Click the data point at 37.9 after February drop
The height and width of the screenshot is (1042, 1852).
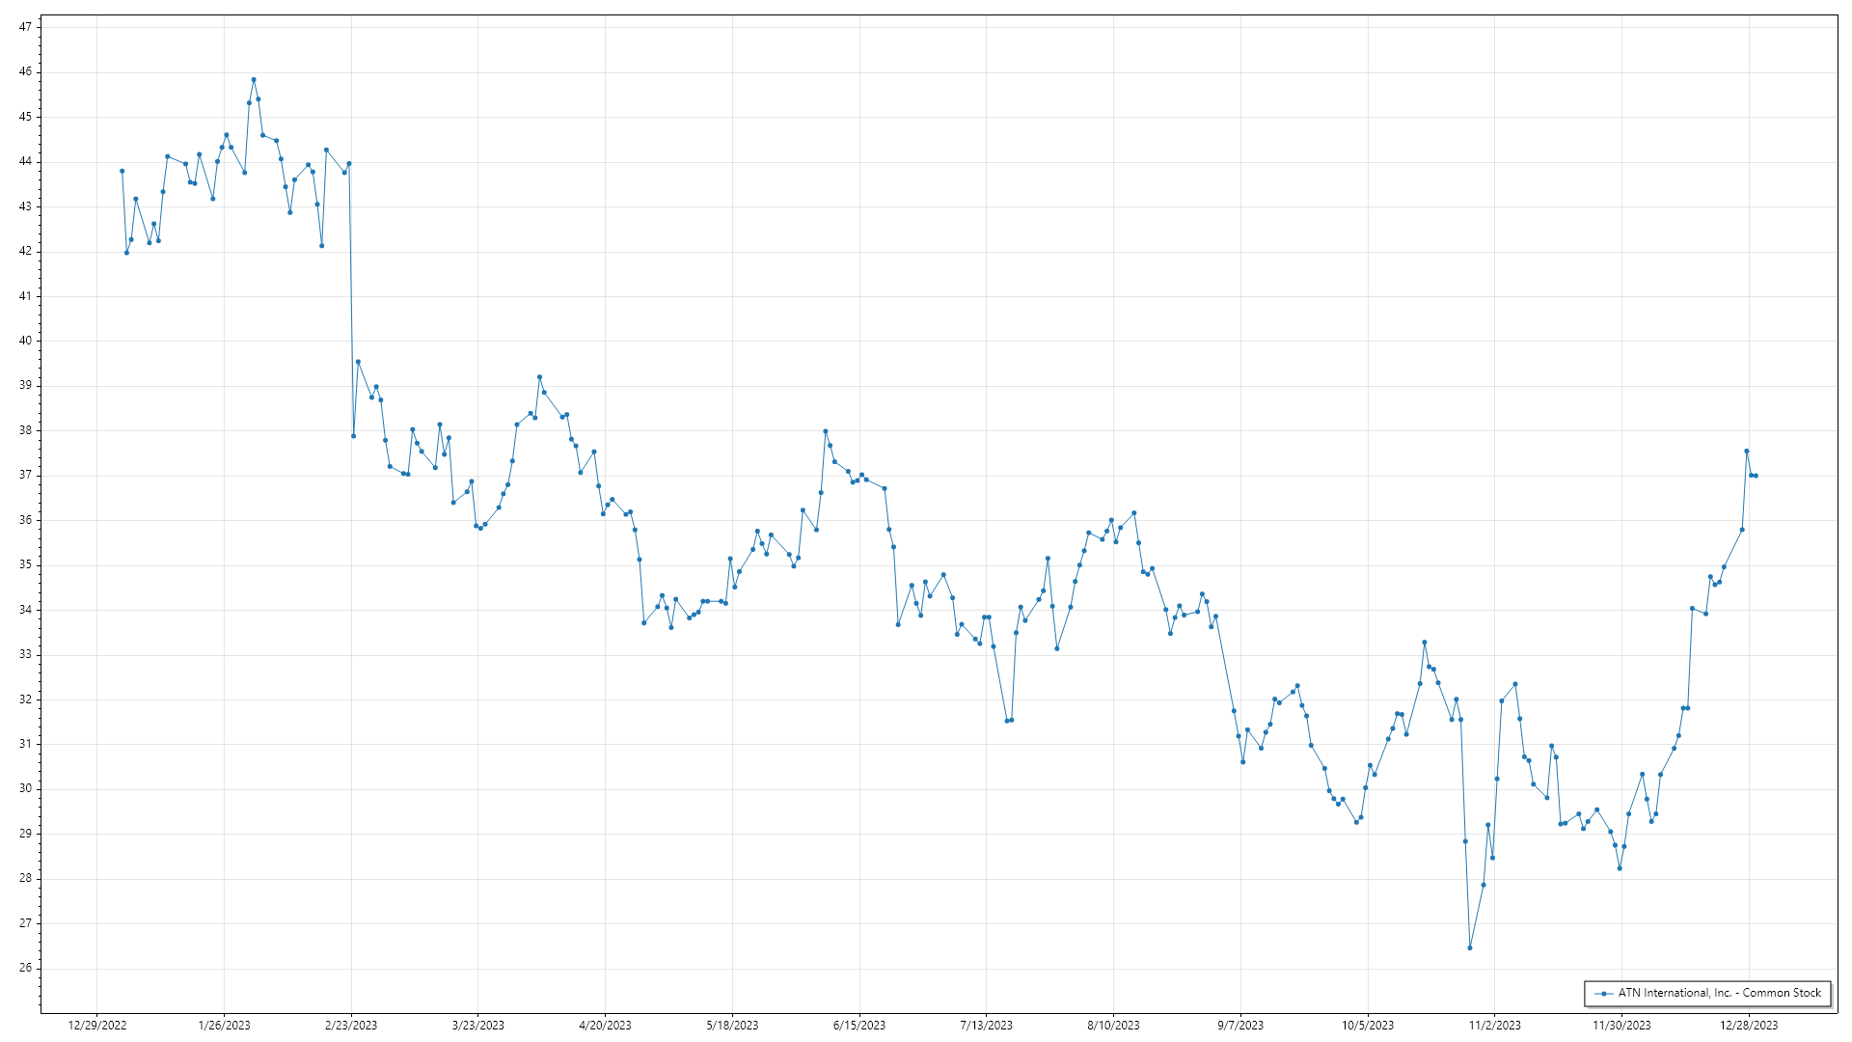pos(353,436)
